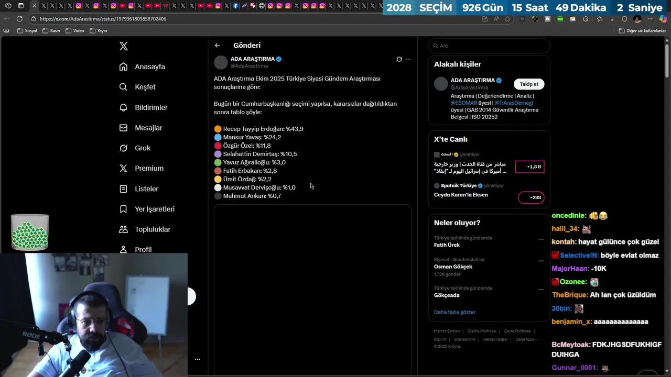Image resolution: width=671 pixels, height=377 pixels.
Task: Open Topluluklar communities
Action: pyautogui.click(x=145, y=229)
